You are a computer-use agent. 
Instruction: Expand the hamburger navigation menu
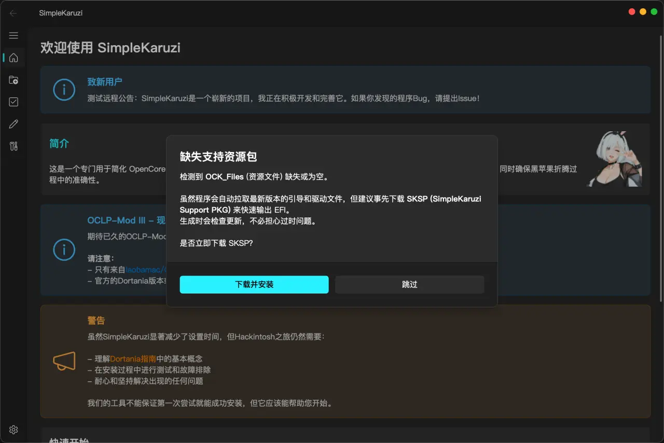(x=13, y=35)
